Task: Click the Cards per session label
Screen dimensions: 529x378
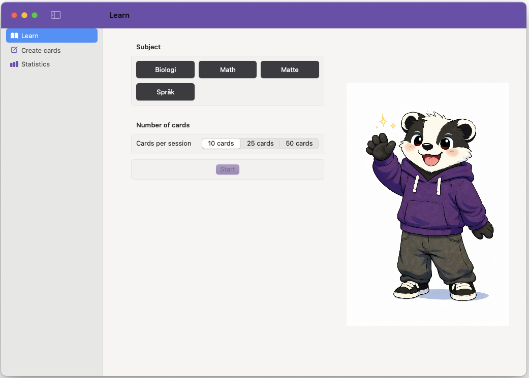Action: (x=164, y=144)
